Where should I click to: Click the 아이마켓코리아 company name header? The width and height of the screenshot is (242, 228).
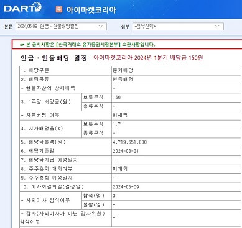click(x=91, y=10)
